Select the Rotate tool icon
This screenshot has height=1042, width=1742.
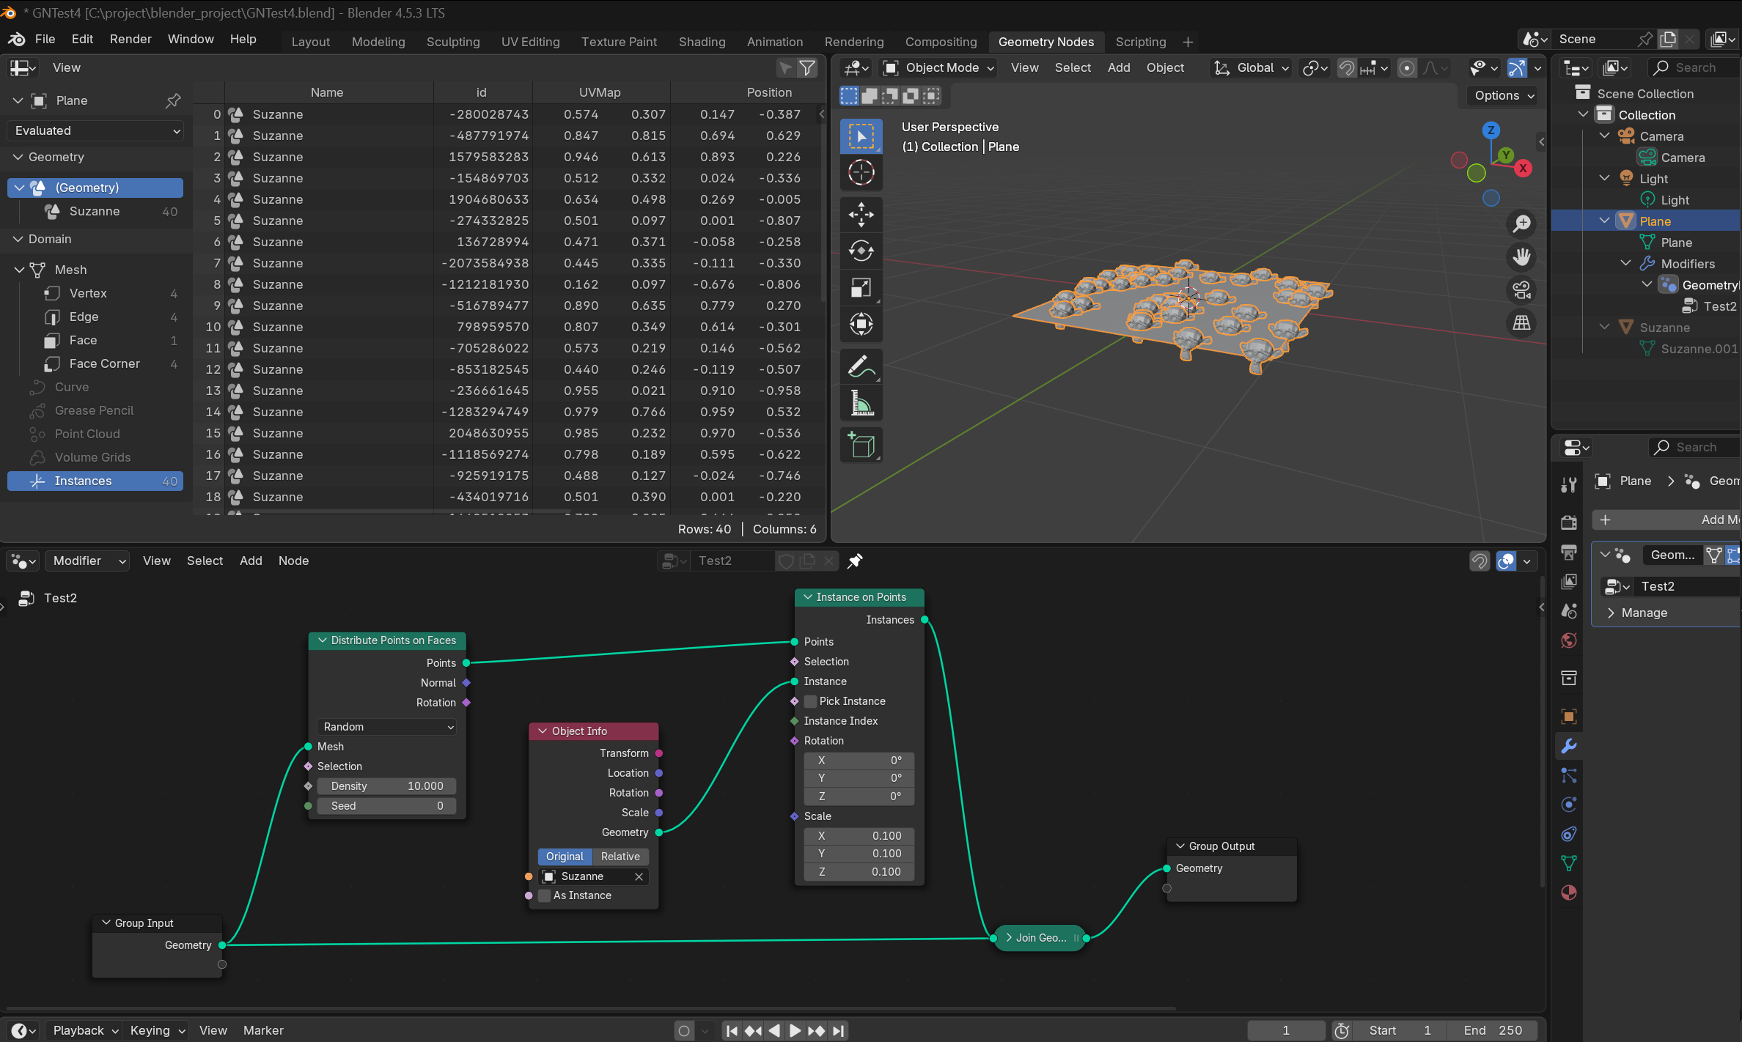coord(861,251)
